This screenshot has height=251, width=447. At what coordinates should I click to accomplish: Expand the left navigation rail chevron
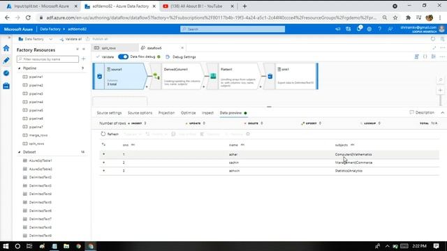click(x=9, y=38)
